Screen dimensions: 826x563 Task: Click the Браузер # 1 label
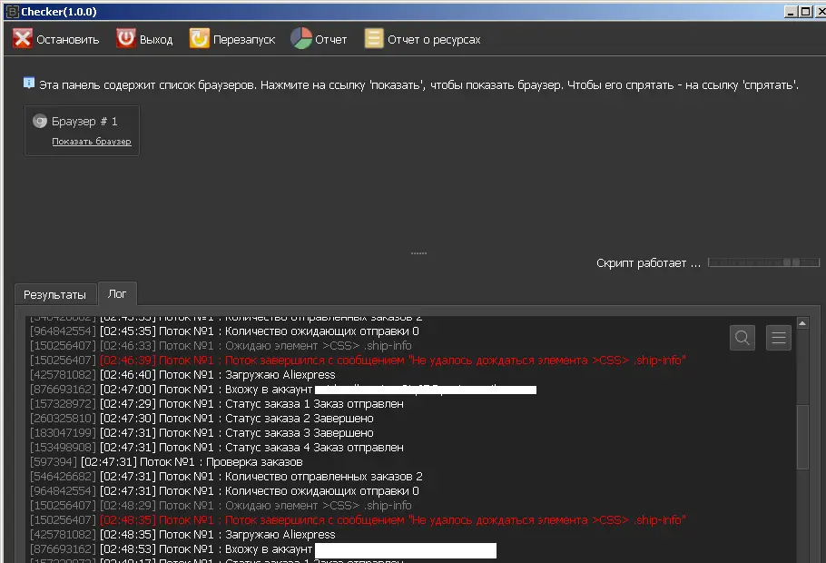coord(84,122)
